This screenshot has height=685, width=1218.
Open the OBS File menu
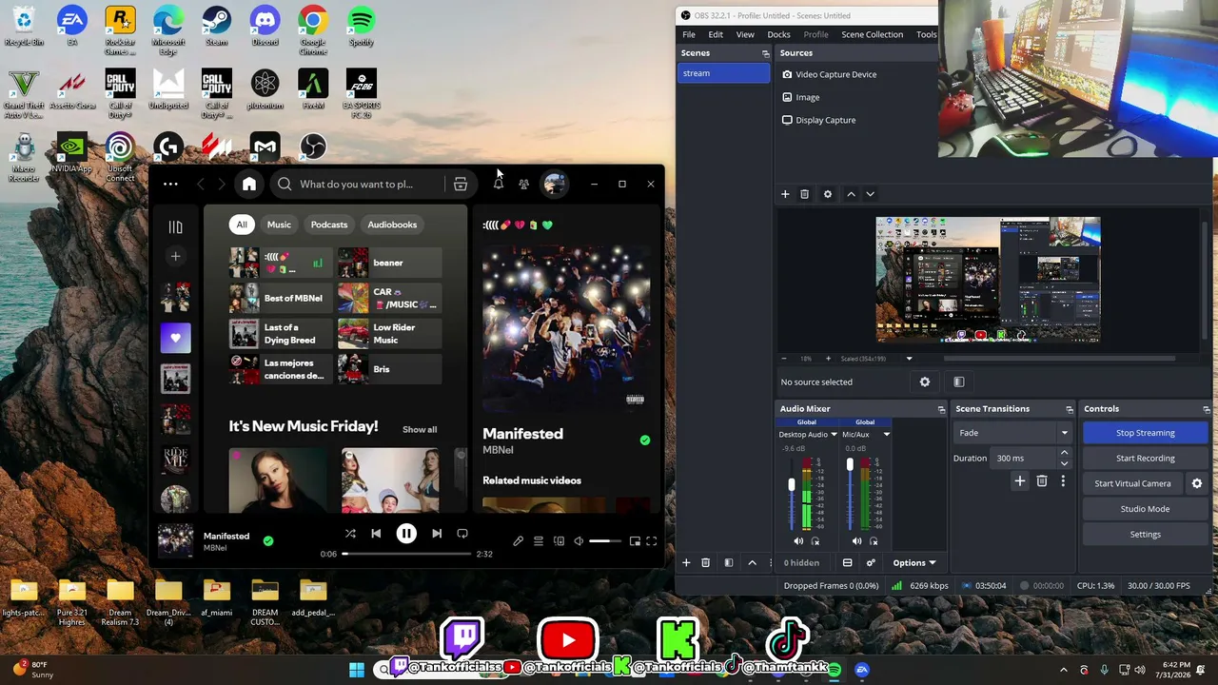pyautogui.click(x=689, y=34)
